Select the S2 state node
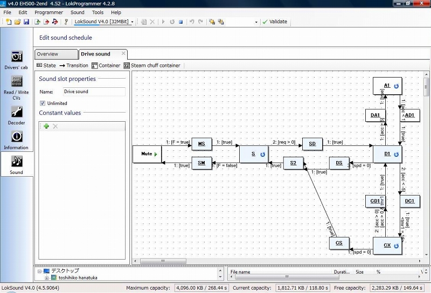This screenshot has height=293, width=431. click(293, 163)
